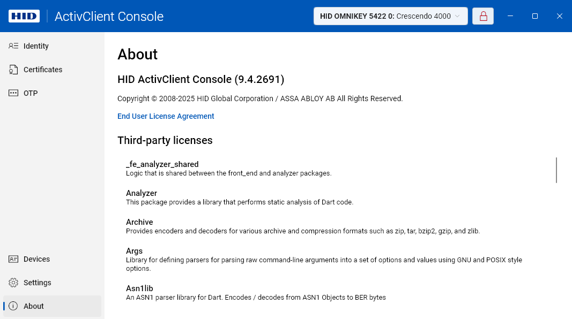Click the OTP dots icon
Screen dimensions: 572x319
point(14,93)
